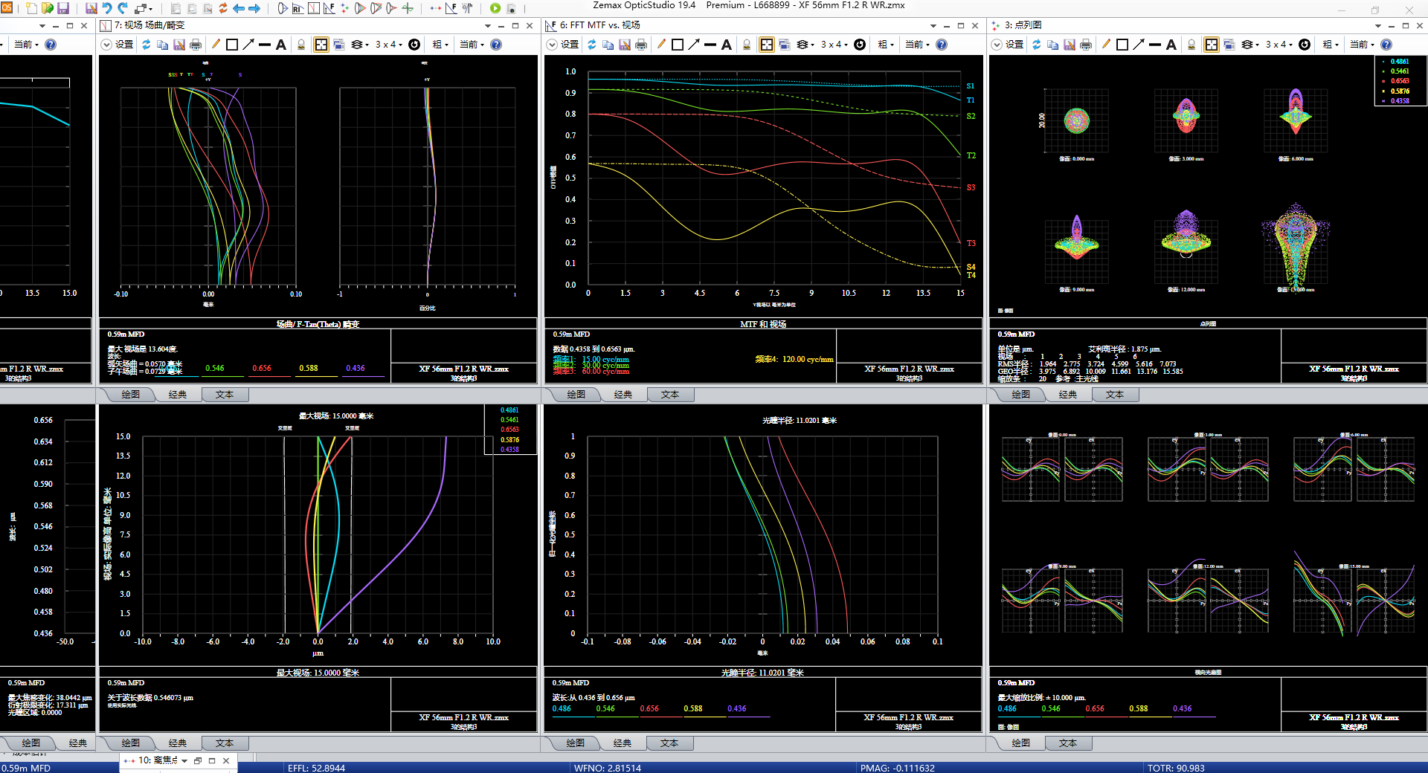Click the 10: 离焦点 minimized window title
The height and width of the screenshot is (773, 1428).
click(158, 760)
